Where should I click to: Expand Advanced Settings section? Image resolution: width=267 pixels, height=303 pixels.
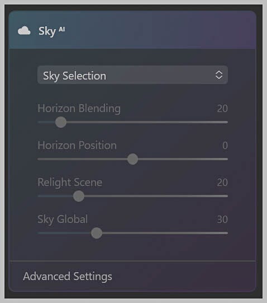tap(67, 276)
